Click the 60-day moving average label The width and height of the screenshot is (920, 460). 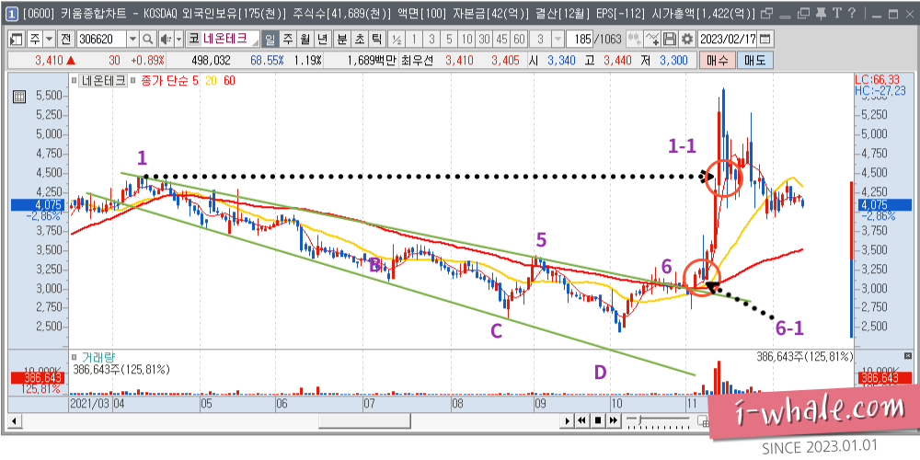pos(229,81)
